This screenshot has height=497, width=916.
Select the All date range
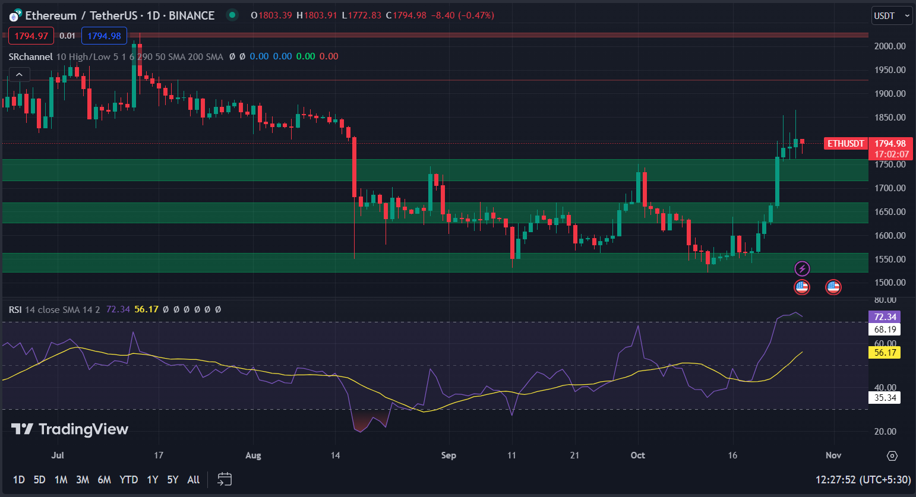pyautogui.click(x=194, y=479)
